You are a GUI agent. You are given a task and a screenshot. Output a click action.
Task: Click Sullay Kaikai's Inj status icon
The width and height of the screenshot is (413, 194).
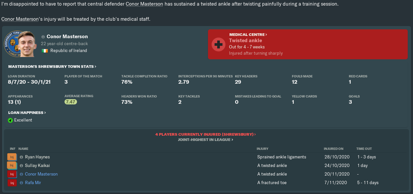[x=12, y=166]
